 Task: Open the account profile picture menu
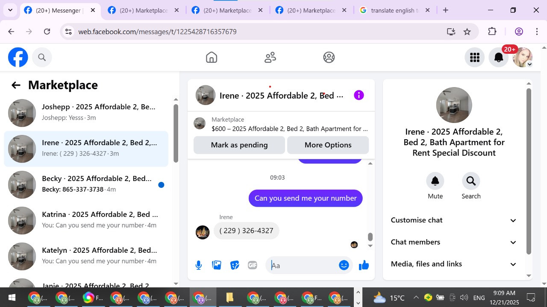(x=522, y=58)
